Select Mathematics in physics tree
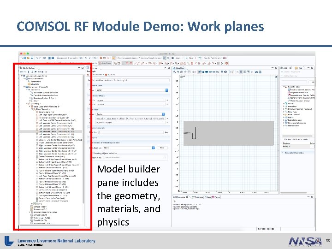 tap(292, 125)
